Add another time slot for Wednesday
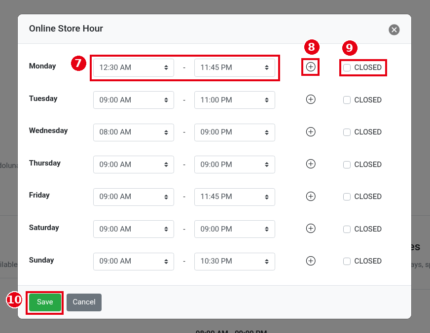 (311, 132)
